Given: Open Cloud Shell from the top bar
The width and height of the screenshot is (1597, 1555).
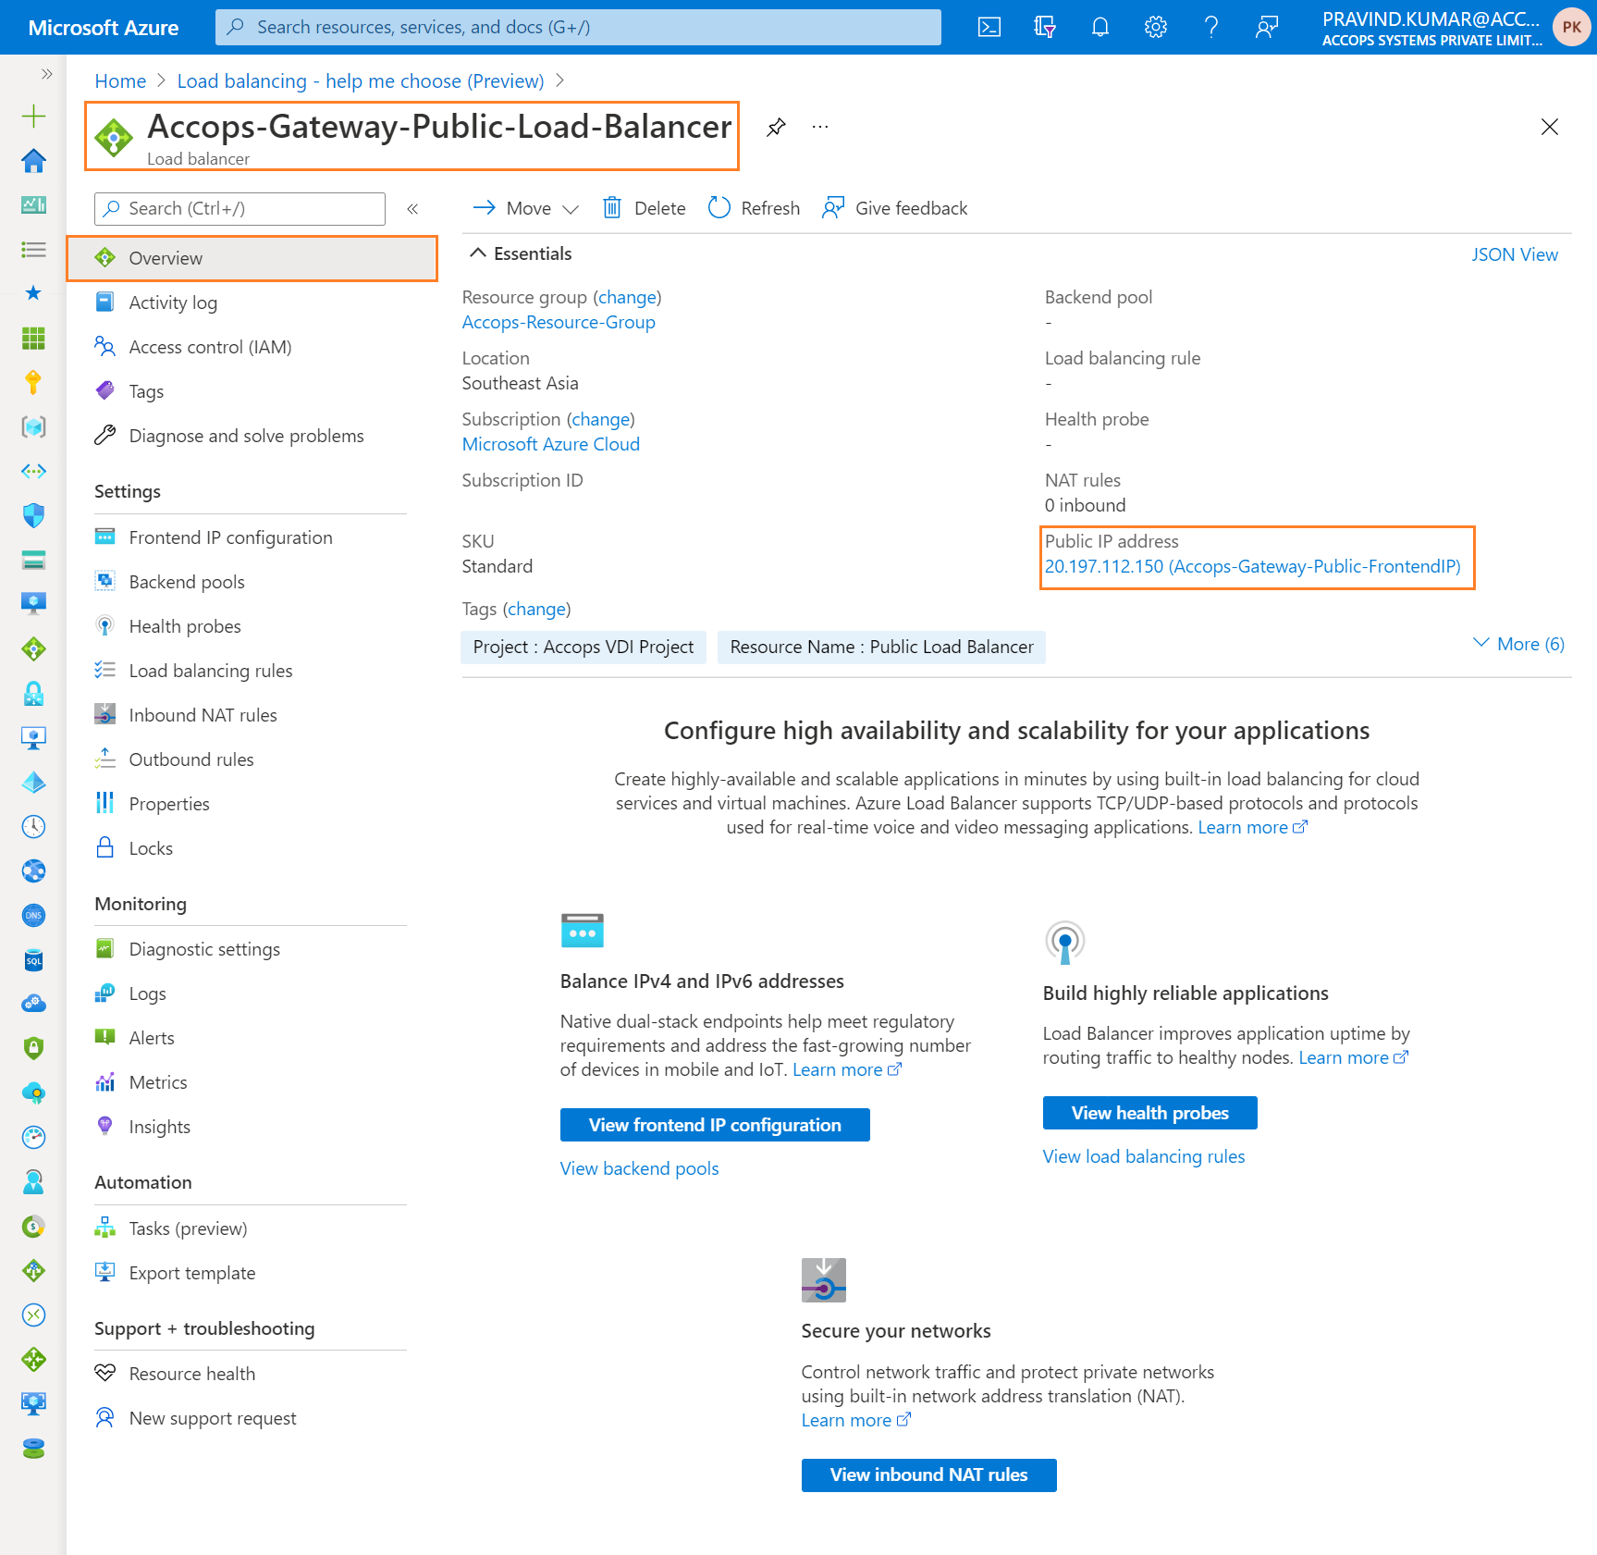Looking at the screenshot, I should [989, 27].
